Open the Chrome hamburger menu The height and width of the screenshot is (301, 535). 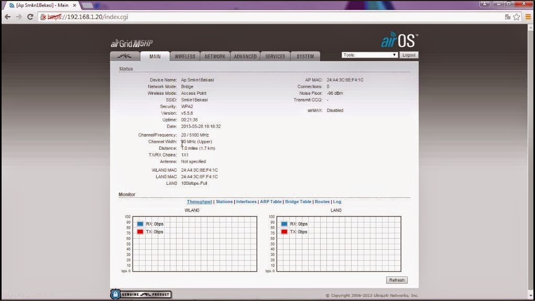click(528, 17)
